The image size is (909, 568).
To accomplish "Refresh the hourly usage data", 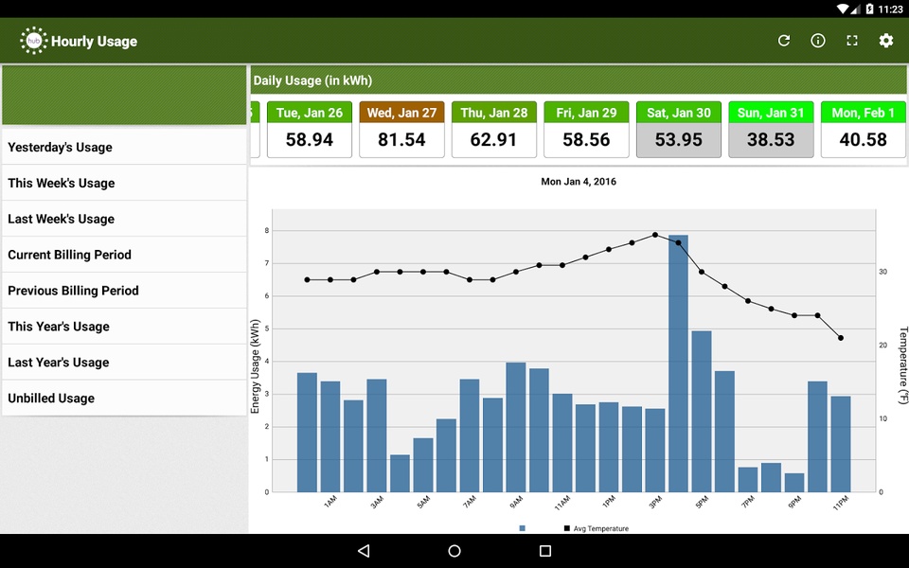I will (784, 41).
